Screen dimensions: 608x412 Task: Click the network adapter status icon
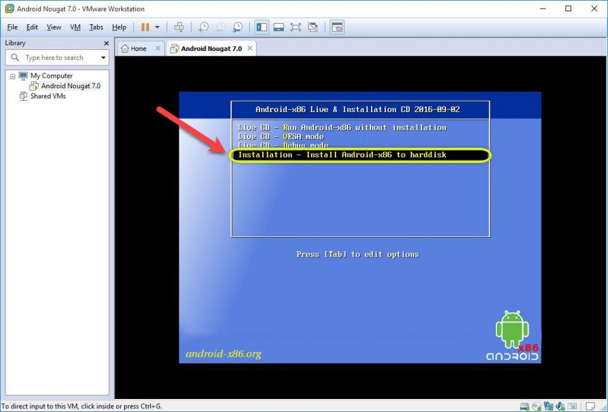[549, 407]
